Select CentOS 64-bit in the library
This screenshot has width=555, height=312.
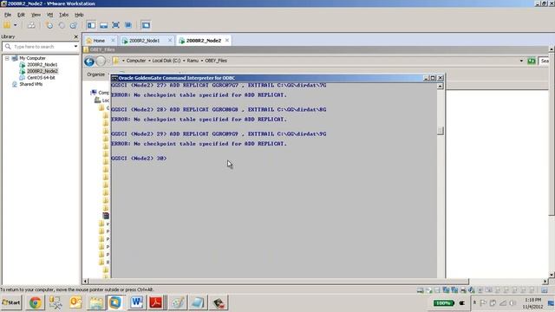point(41,77)
